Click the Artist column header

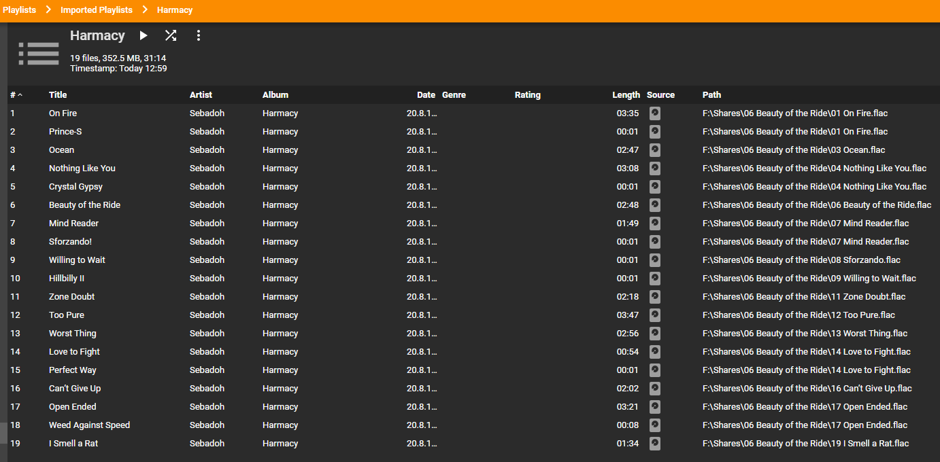pyautogui.click(x=201, y=95)
